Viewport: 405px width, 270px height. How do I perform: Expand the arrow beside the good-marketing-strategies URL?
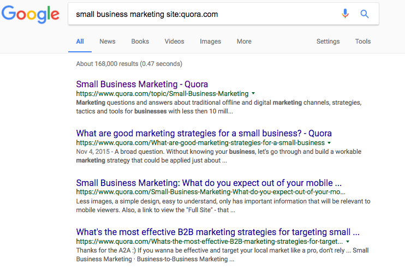[x=329, y=143]
